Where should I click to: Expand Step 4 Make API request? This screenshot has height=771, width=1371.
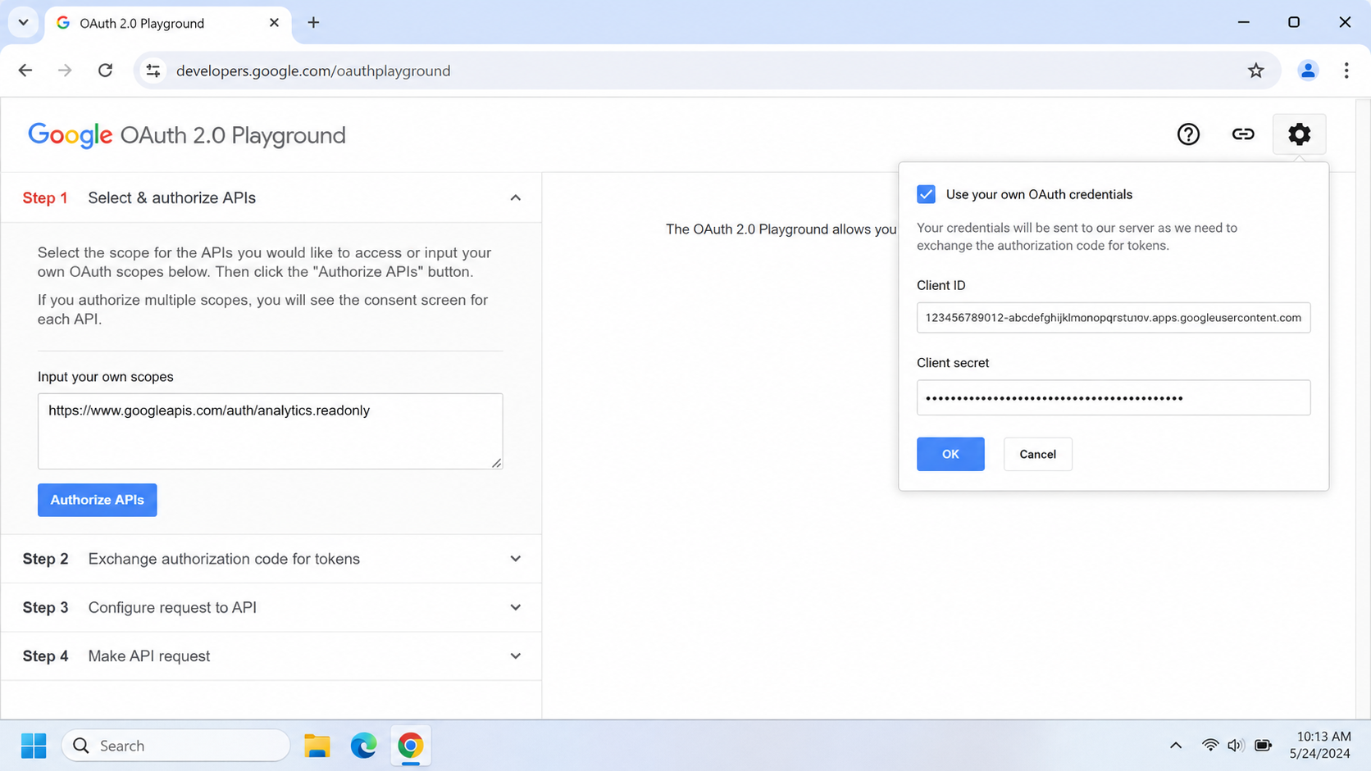pyautogui.click(x=271, y=656)
